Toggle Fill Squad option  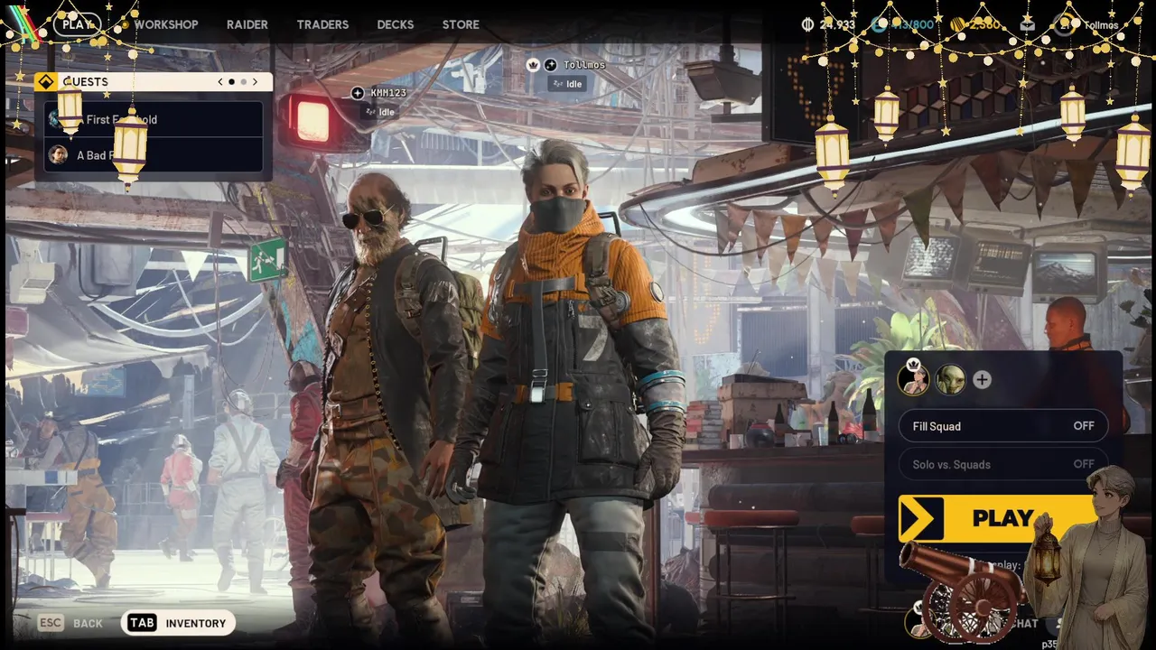(1002, 426)
